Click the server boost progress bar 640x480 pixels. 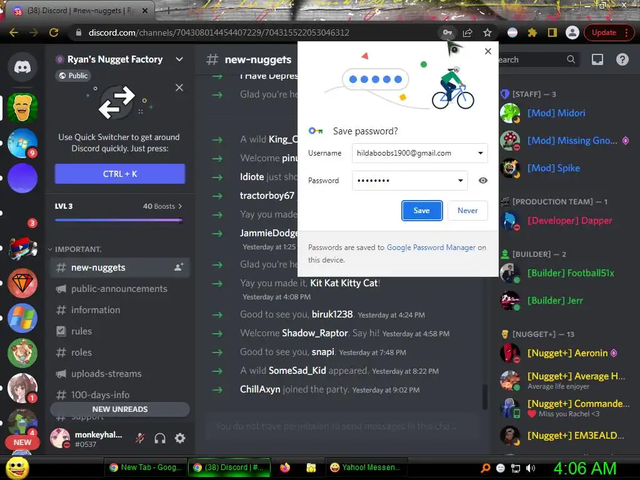(x=119, y=220)
